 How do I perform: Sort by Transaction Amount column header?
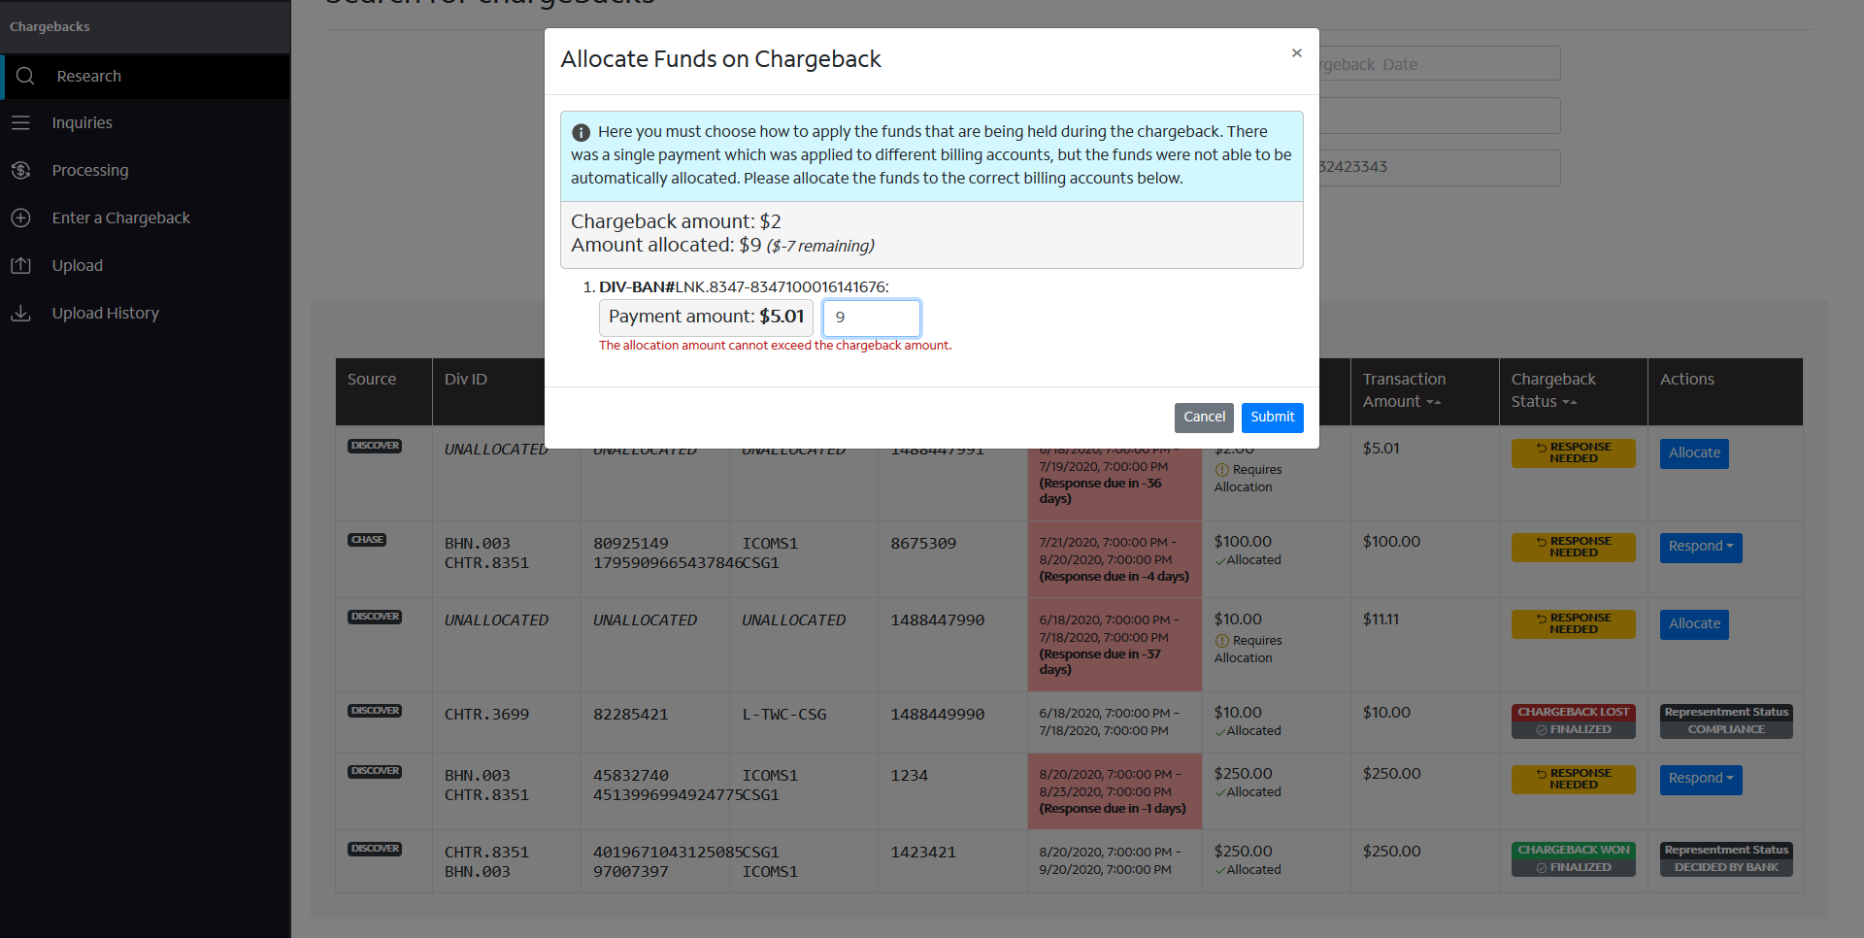click(x=1403, y=390)
